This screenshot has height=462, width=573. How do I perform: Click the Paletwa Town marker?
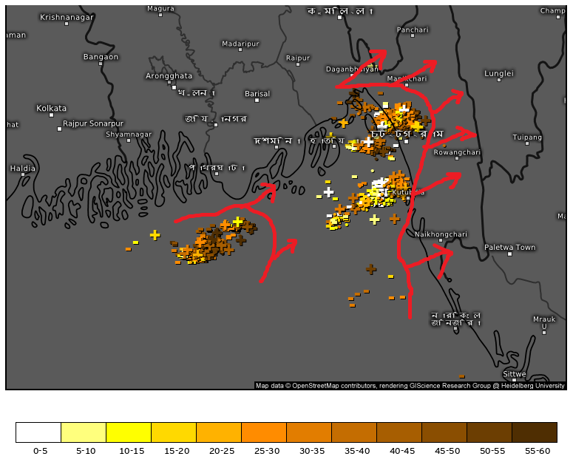pos(509,255)
